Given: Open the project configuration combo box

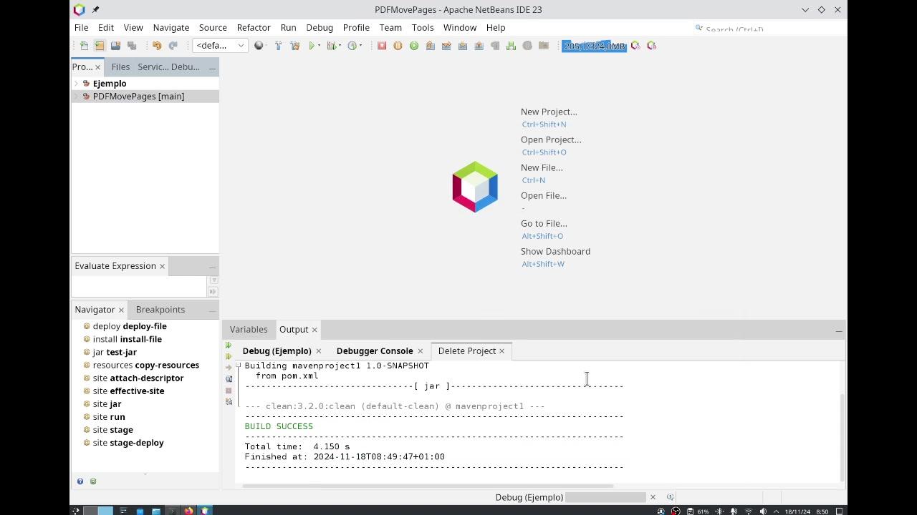Looking at the screenshot, I should coord(220,46).
